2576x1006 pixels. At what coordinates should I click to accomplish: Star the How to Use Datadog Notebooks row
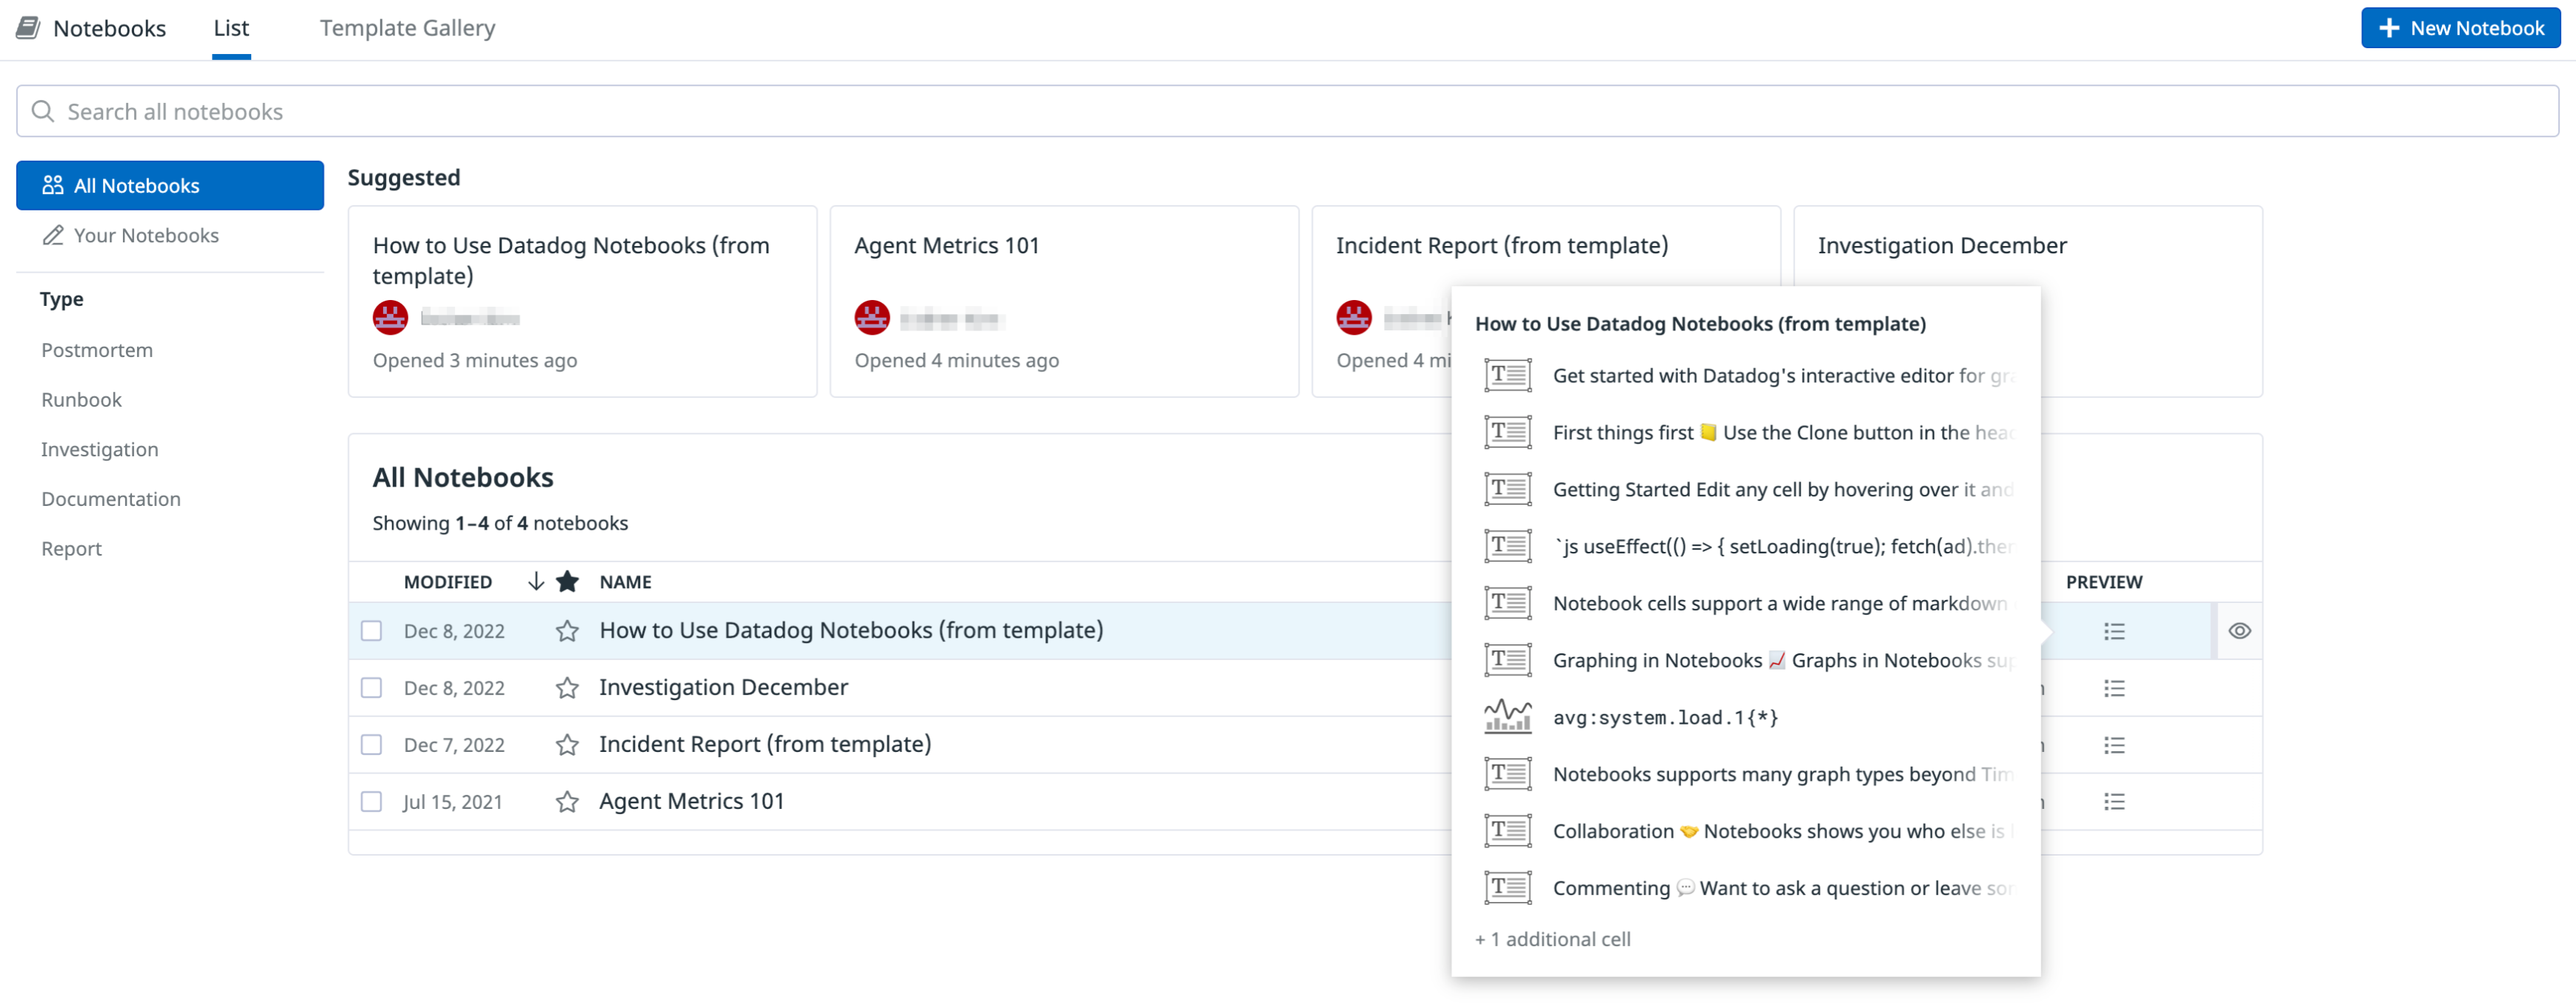point(567,631)
